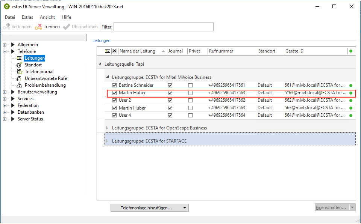The image size is (361, 224).
Task: Click into the Filter text field
Action: pyautogui.click(x=163, y=27)
